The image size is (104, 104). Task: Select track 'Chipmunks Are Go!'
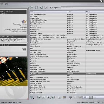(36, 33)
